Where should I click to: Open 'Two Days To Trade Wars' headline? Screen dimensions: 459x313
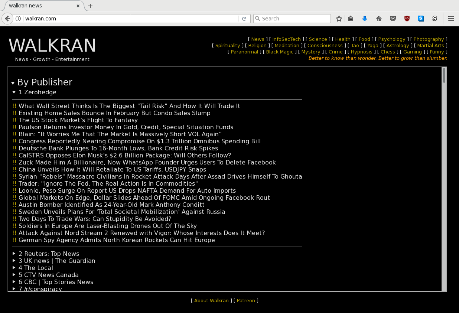pyautogui.click(x=95, y=219)
